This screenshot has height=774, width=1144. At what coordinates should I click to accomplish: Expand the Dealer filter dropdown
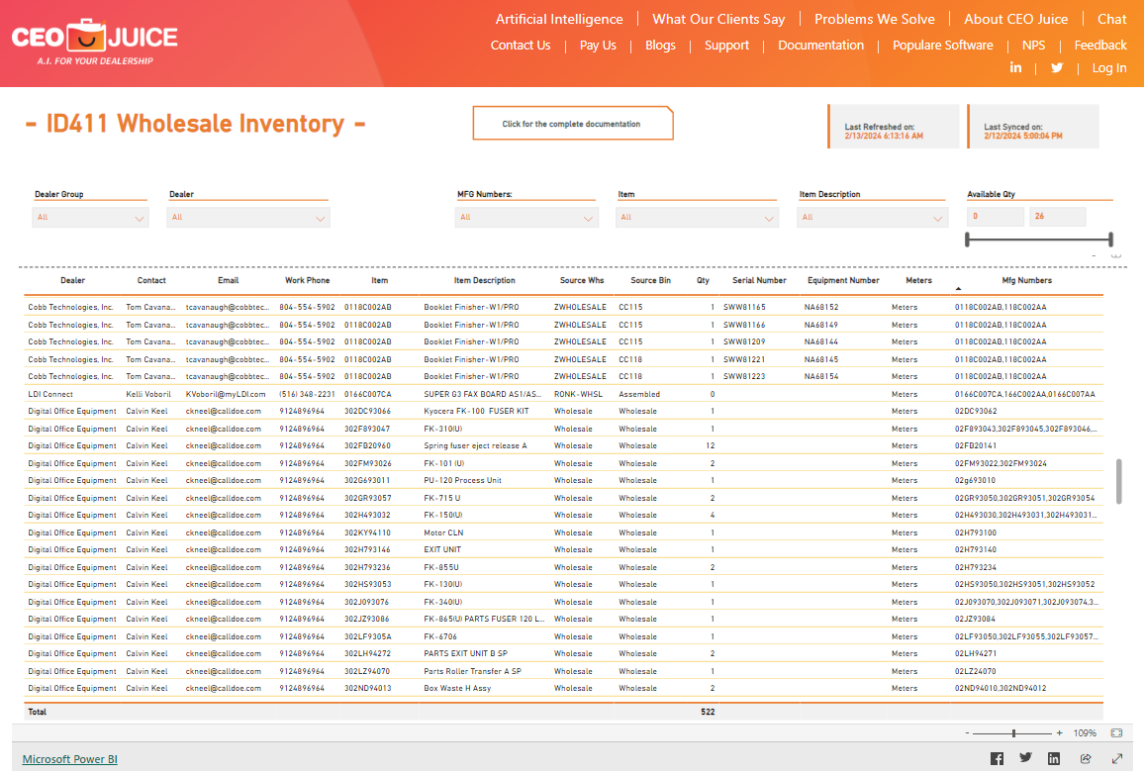point(248,218)
